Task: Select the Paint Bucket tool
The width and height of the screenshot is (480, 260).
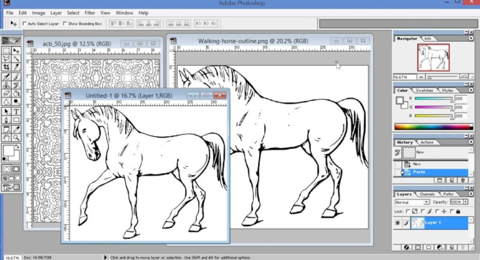Action: click(x=16, y=94)
